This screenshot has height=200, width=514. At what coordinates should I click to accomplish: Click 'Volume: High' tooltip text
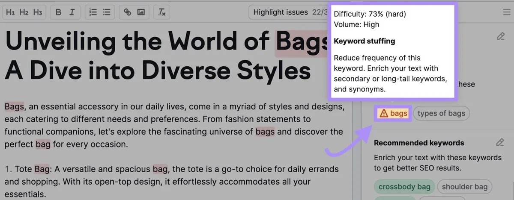(356, 24)
